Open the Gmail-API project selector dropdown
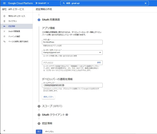 pos(42,3)
